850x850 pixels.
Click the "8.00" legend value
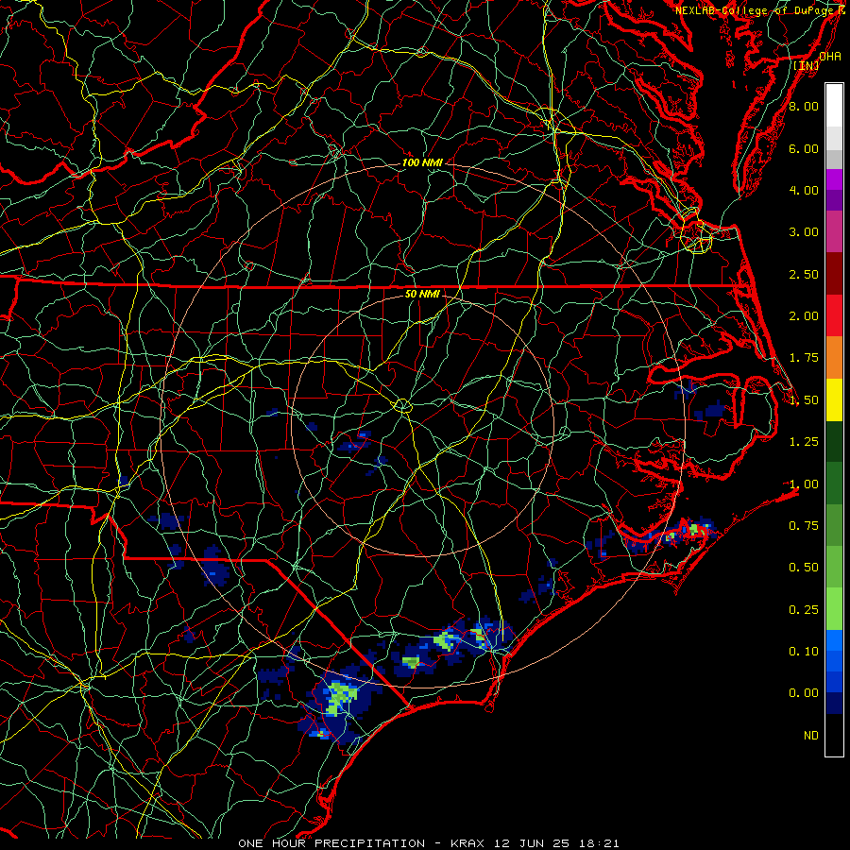[804, 106]
